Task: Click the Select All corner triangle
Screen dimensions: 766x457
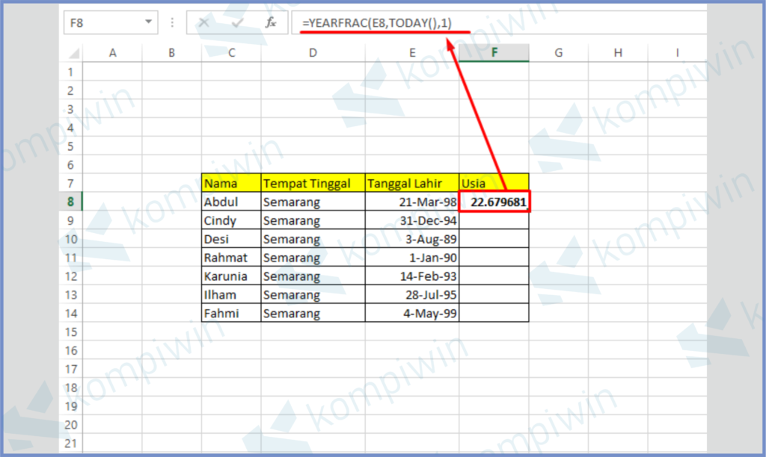Action: coord(73,53)
